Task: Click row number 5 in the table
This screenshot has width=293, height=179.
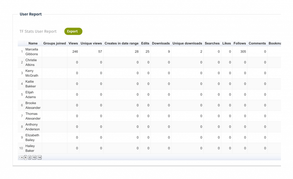Action: click(22, 95)
